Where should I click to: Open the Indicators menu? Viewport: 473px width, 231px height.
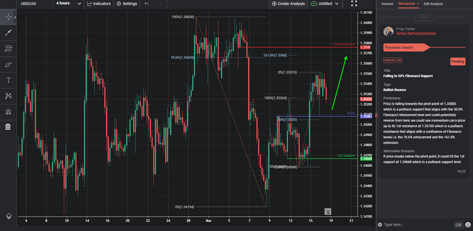pyautogui.click(x=99, y=3)
